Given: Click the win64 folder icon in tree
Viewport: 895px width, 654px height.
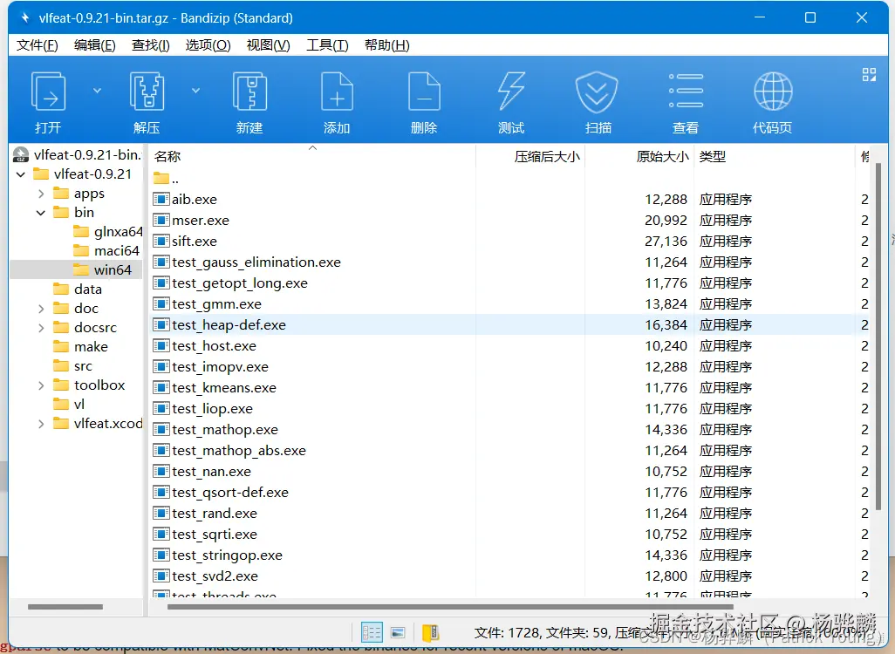Looking at the screenshot, I should pos(81,269).
